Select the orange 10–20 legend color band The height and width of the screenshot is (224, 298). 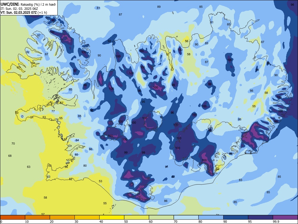(x=38, y=217)
